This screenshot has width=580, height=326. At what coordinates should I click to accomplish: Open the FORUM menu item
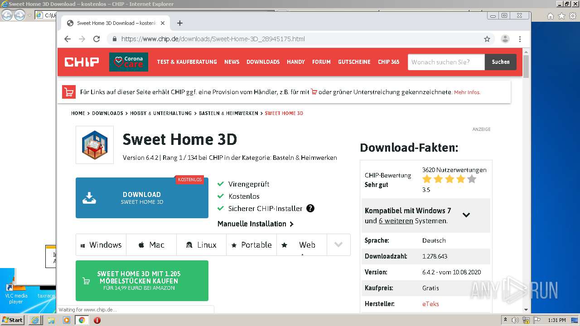point(321,62)
